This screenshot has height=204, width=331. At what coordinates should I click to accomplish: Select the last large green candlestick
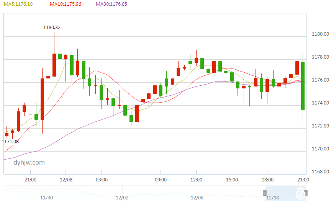[303, 86]
